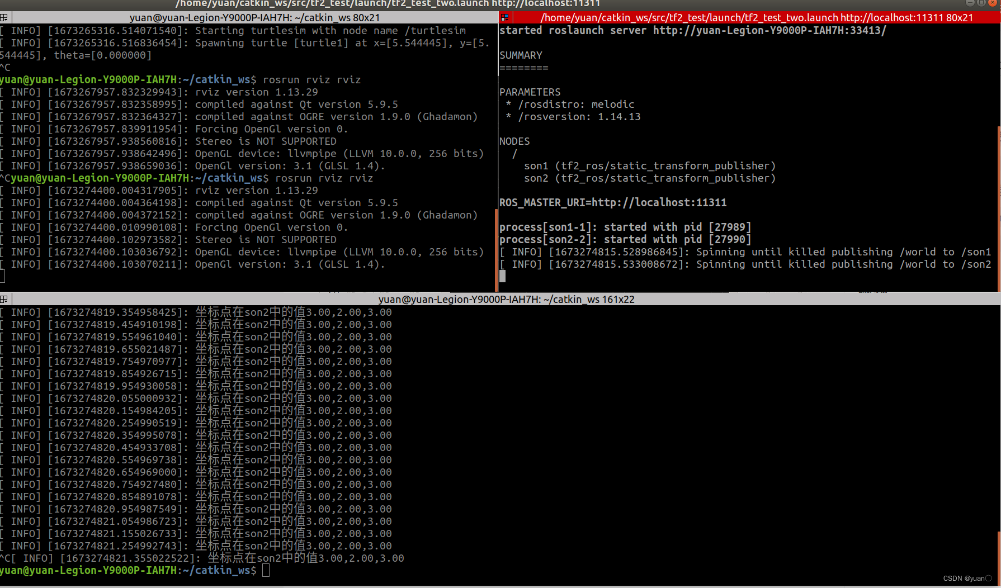Click the 'NODES' heading in the roslaunch pane
The height and width of the screenshot is (588, 1001).
[x=514, y=141]
